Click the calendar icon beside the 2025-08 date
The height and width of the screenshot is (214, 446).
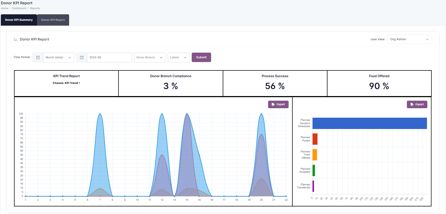82,57
